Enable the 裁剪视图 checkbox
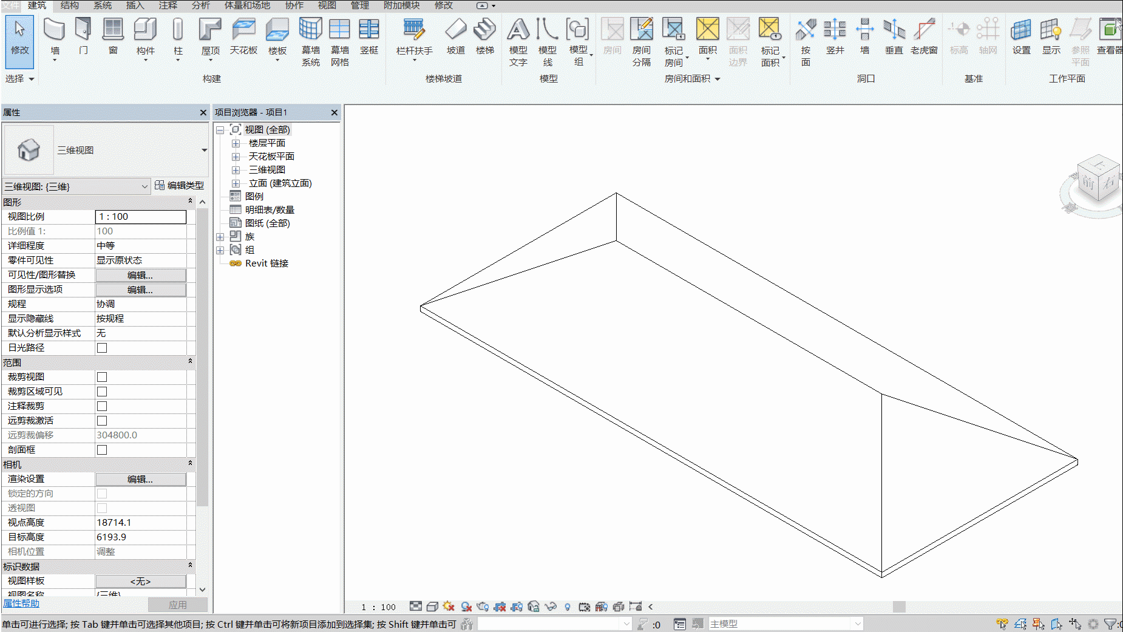The image size is (1123, 632). (102, 377)
